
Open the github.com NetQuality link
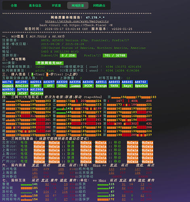[x=77, y=21]
